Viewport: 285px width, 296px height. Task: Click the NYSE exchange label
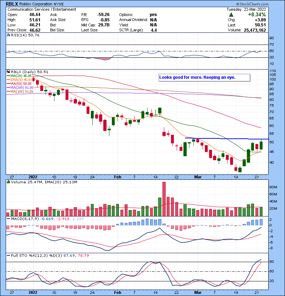point(59,4)
